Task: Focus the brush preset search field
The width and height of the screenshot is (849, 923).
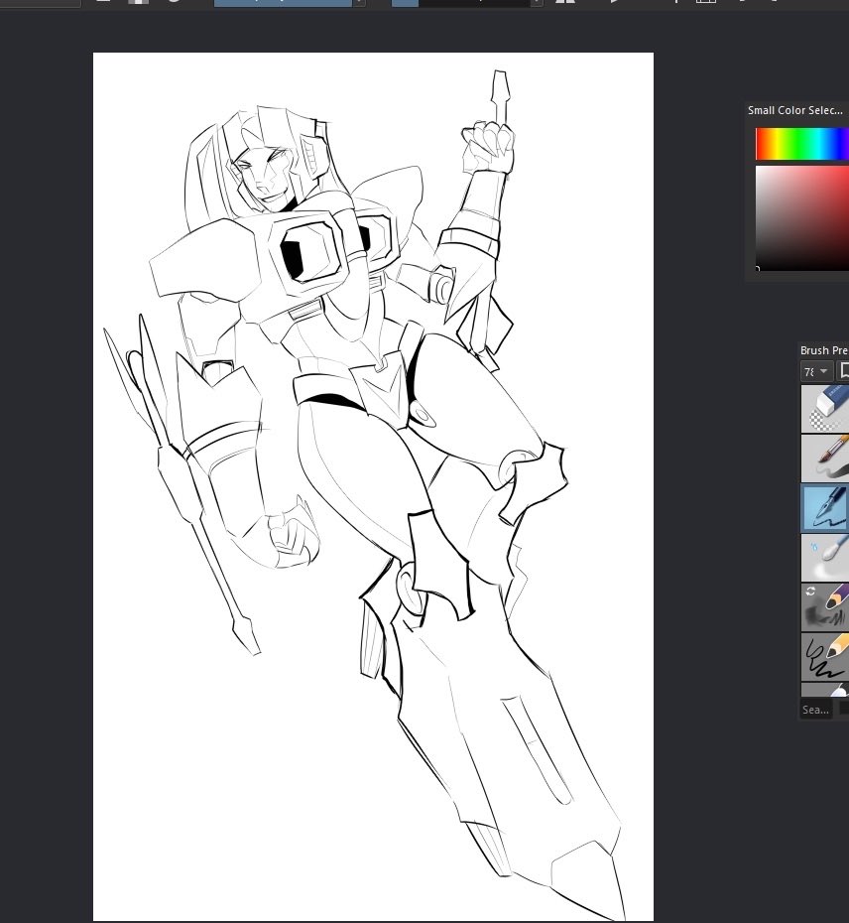Action: 816,710
